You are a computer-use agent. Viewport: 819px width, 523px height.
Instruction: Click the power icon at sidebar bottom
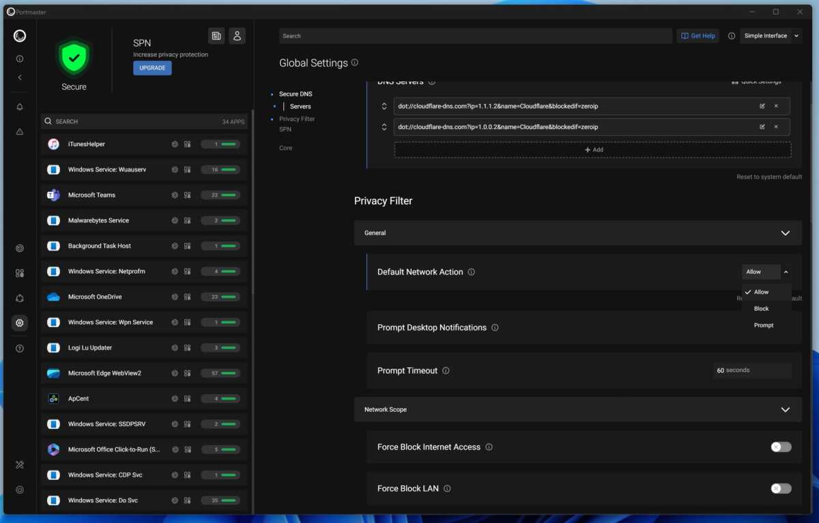pyautogui.click(x=20, y=490)
